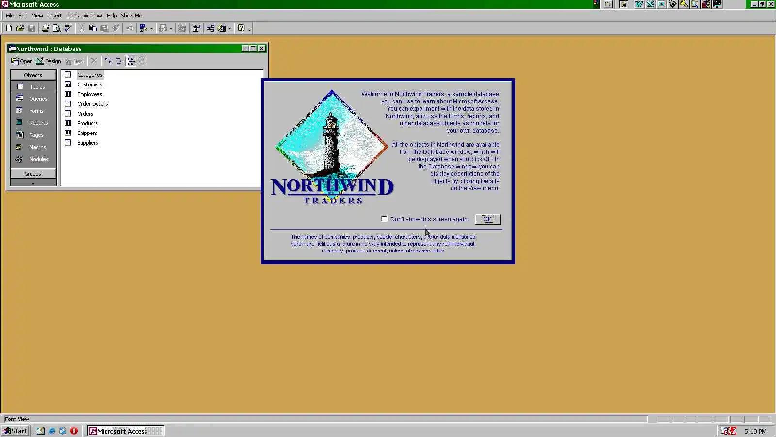The height and width of the screenshot is (437, 776).
Task: Click the Properties toolbar icon
Action: pos(196,28)
